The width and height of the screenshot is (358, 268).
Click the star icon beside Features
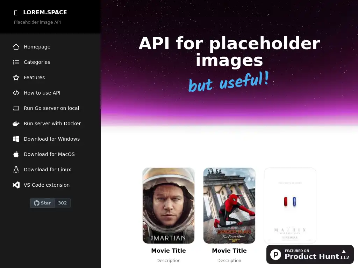16,77
